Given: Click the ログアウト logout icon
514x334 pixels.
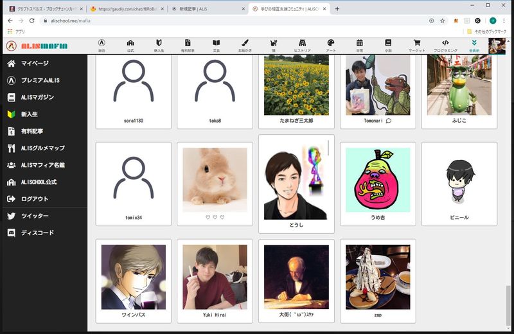Looking at the screenshot, I should coord(11,199).
